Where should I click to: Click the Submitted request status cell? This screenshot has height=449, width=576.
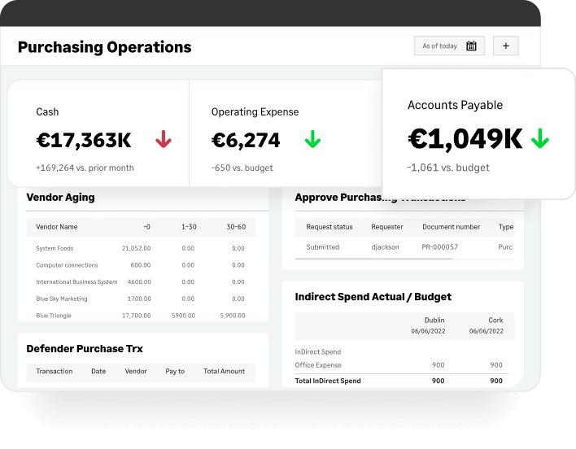click(322, 247)
